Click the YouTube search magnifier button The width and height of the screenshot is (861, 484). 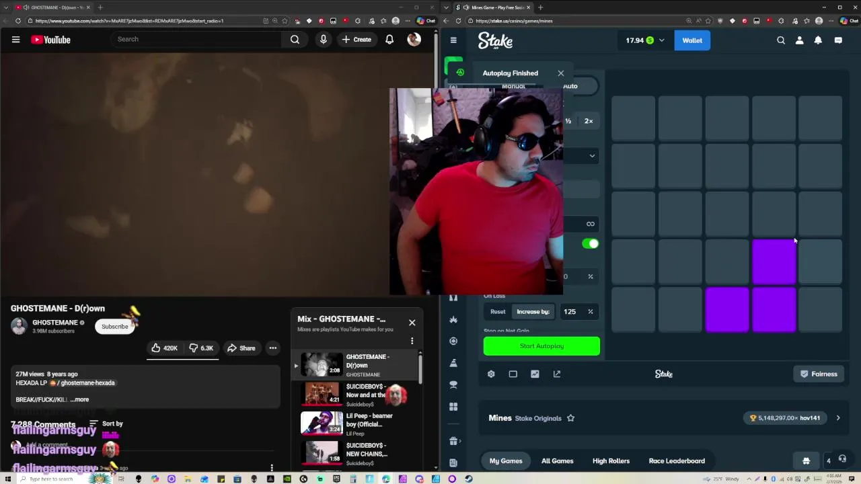295,40
